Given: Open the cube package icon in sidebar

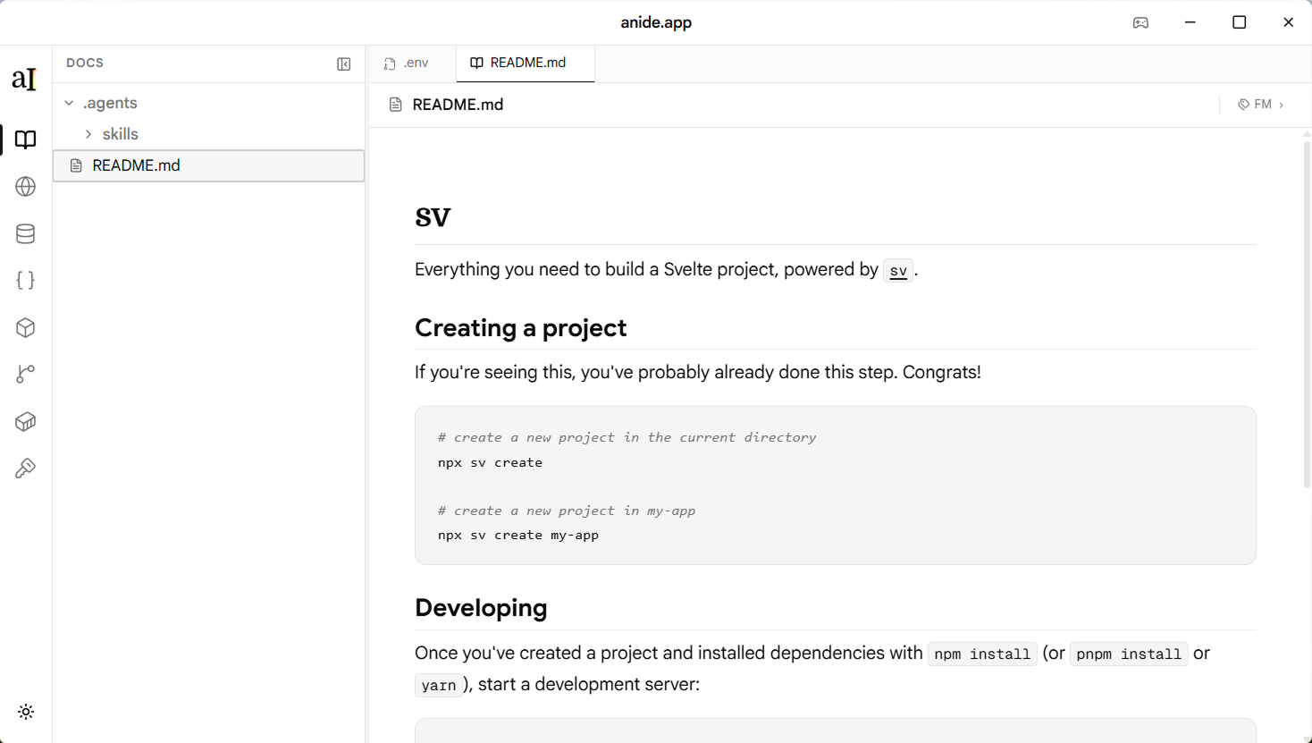Looking at the screenshot, I should pos(25,328).
